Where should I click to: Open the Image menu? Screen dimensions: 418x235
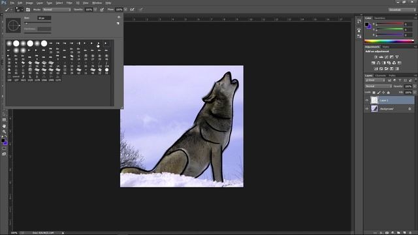(x=29, y=3)
